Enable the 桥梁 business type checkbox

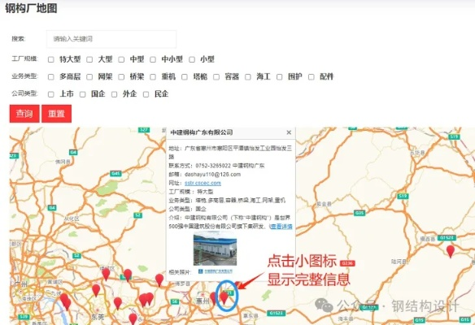pos(121,77)
